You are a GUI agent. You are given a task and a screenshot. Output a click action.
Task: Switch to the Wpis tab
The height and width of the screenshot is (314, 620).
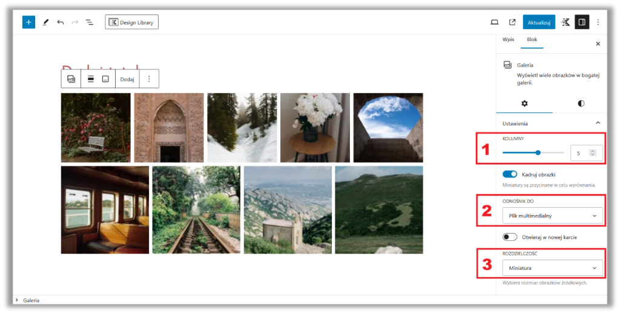point(508,39)
